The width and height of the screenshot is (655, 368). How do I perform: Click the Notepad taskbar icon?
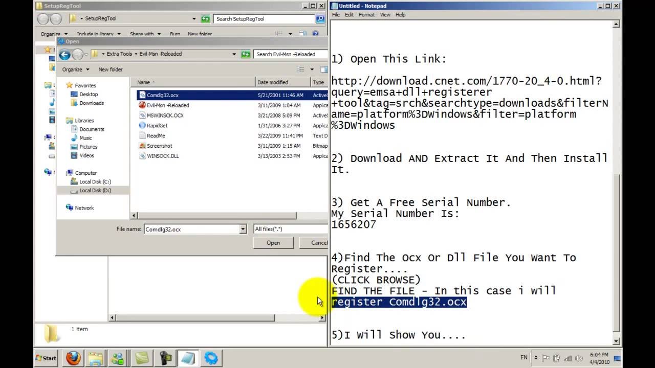coord(188,358)
